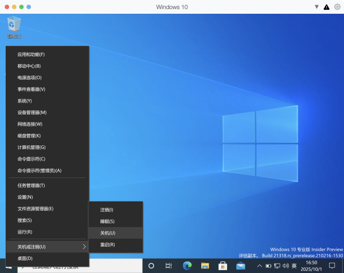
Task: Click the taskbar clock showing 16:50
Action: point(311,266)
